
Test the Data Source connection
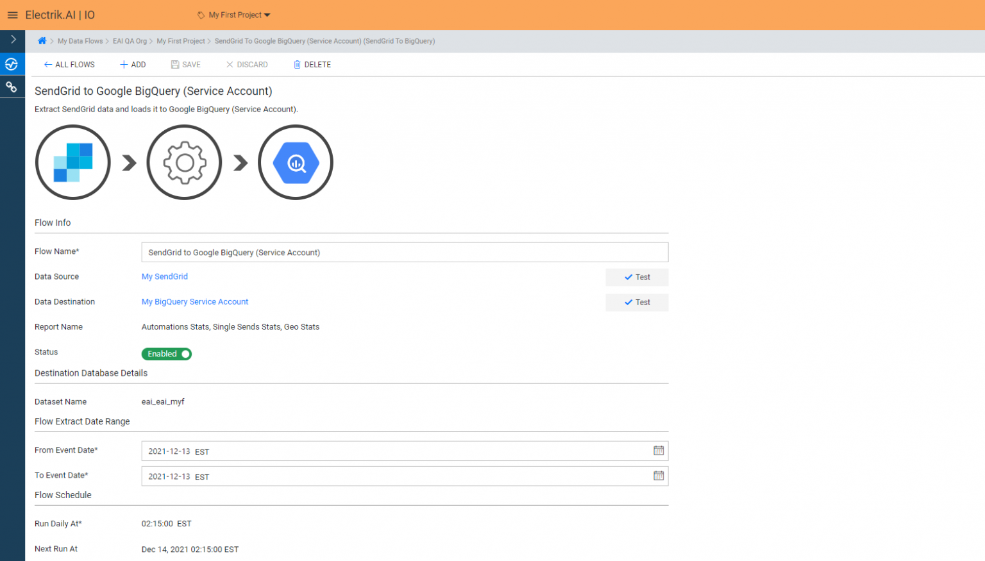click(637, 277)
